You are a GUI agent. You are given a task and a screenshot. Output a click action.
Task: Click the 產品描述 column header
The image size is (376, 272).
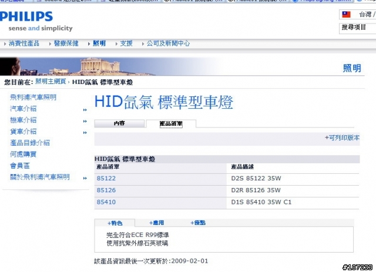pyautogui.click(x=242, y=167)
